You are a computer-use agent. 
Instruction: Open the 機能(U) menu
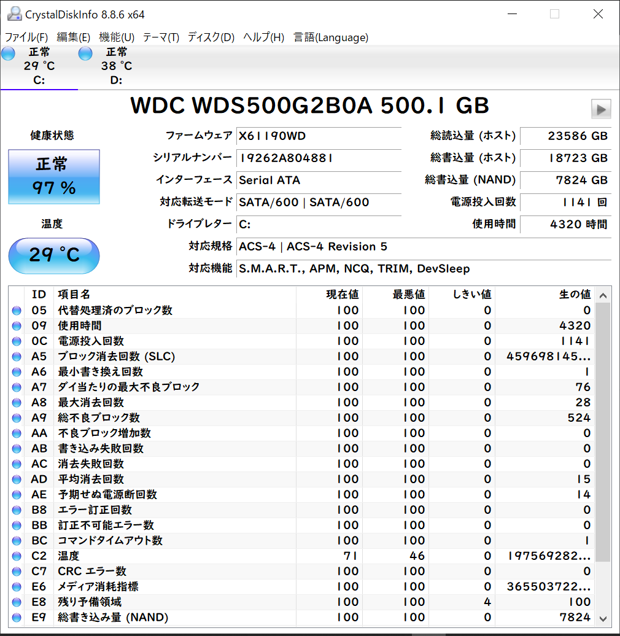point(117,37)
